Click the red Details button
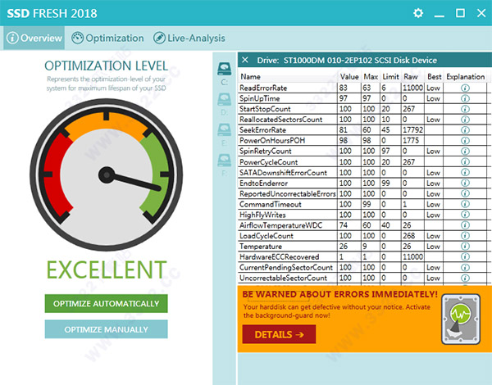The height and width of the screenshot is (385, 492). (279, 334)
